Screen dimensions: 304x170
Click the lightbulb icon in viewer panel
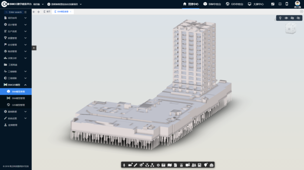coord(280,18)
